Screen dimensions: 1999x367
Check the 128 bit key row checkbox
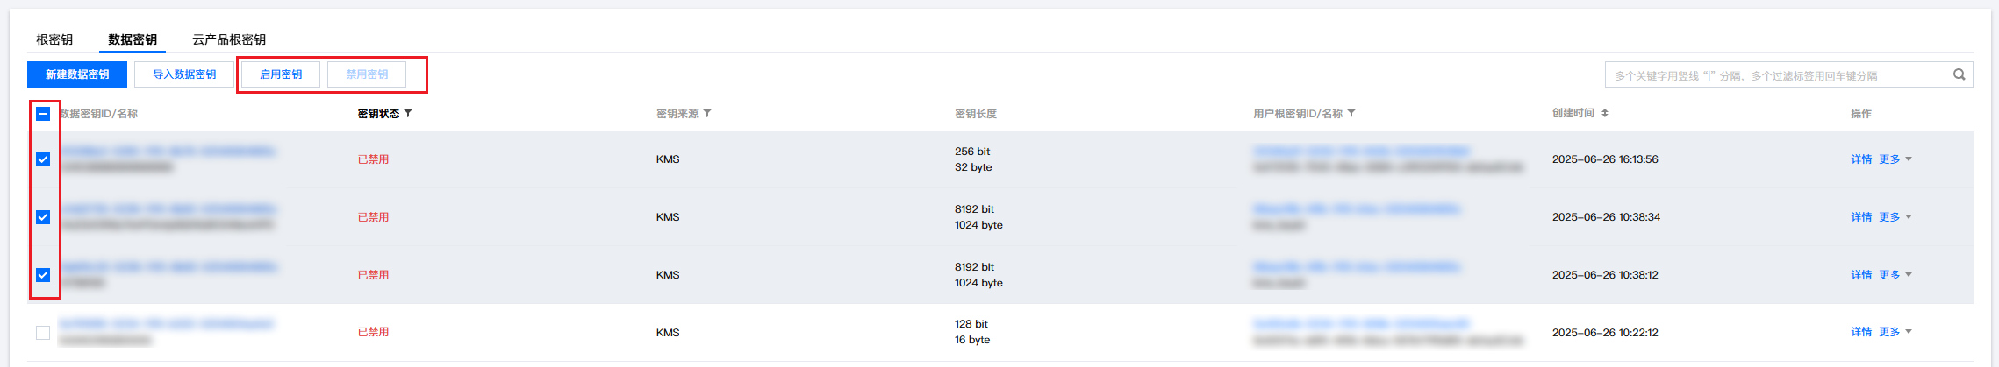click(x=43, y=333)
